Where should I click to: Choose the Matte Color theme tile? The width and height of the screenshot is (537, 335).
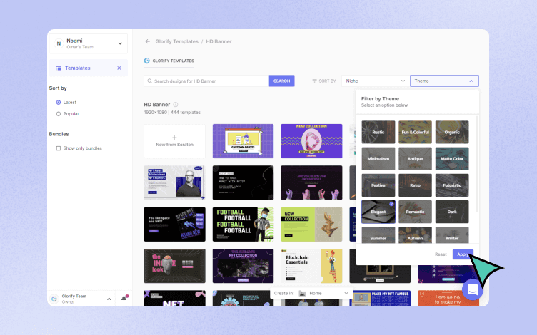[452, 159]
